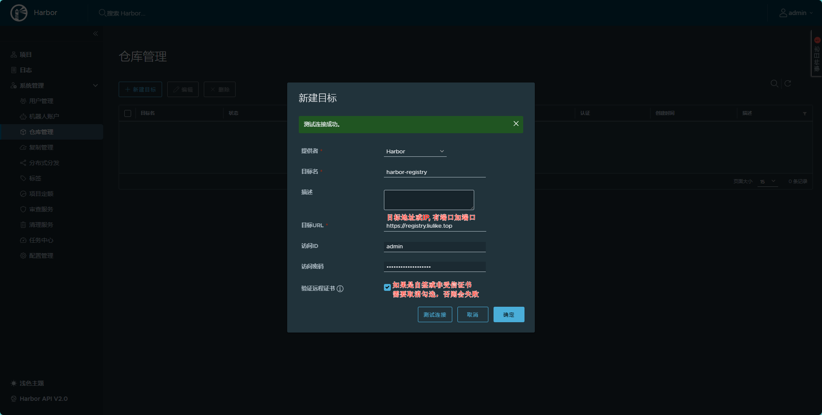Open the column filter icon in table header
Image resolution: width=822 pixels, height=415 pixels.
[804, 113]
